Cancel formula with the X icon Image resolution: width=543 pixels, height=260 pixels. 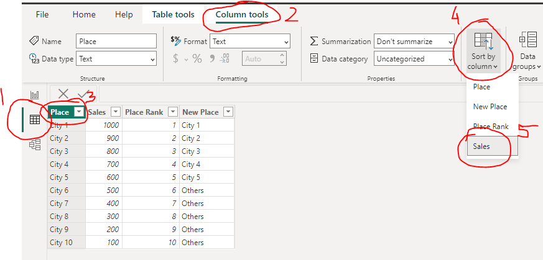click(x=63, y=94)
